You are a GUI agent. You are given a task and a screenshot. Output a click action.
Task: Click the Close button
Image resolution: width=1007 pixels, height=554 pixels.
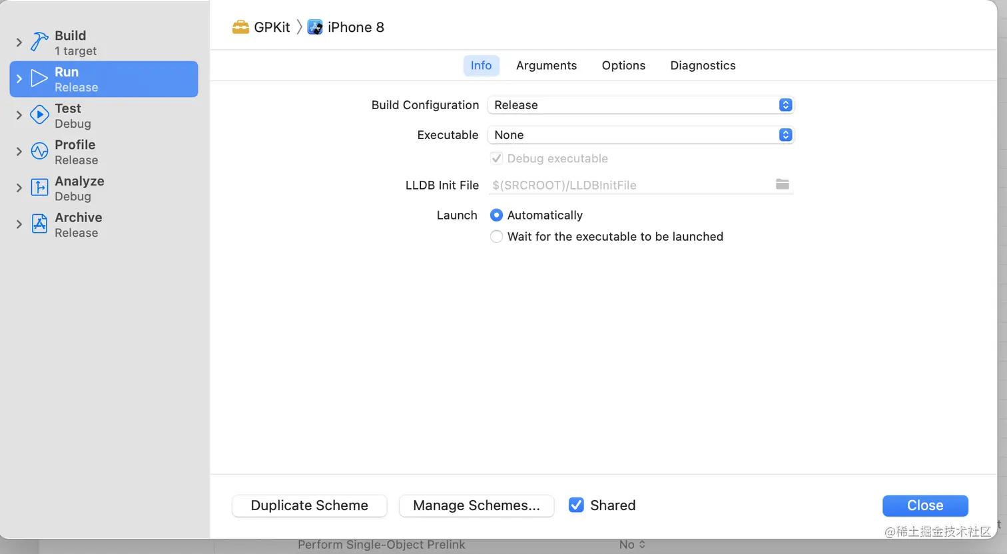925,505
